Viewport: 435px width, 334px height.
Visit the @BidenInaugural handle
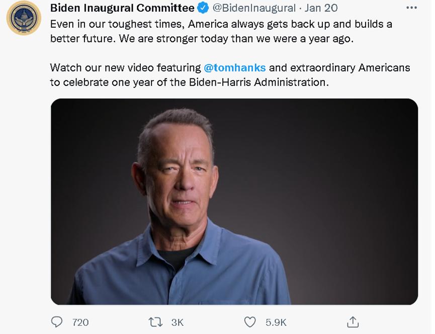click(x=254, y=8)
